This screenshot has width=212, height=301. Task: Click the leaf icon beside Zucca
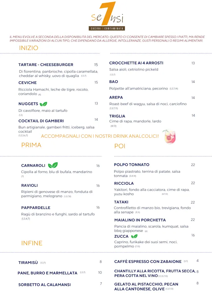pos(134,236)
